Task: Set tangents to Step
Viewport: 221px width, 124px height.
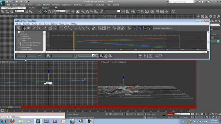Action: point(79,28)
